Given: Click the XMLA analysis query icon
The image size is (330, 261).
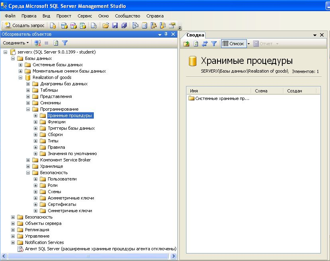Looking at the screenshot, I should (83, 26).
